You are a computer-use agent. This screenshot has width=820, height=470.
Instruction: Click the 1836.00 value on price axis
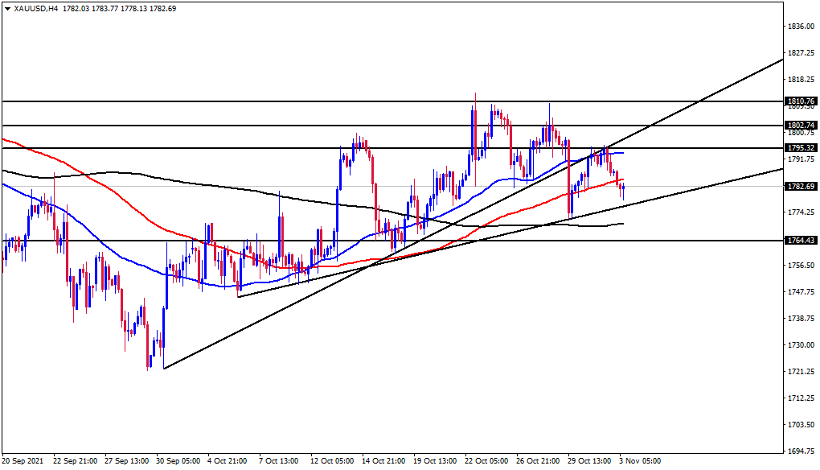point(802,27)
